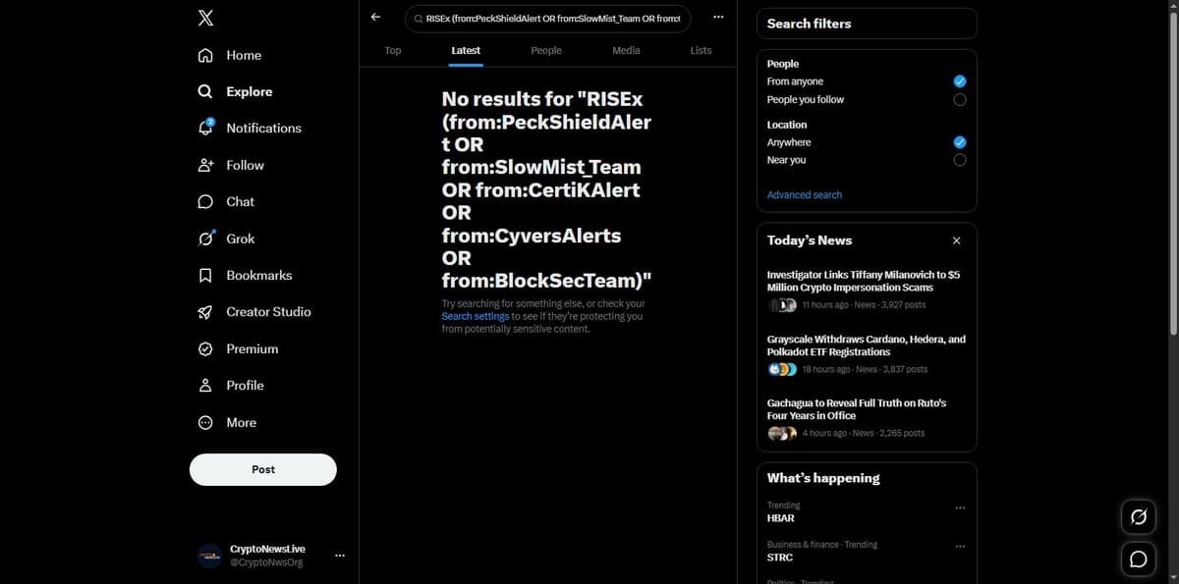The image size is (1179, 584).
Task: Click the Follow person-plus icon
Action: click(206, 165)
